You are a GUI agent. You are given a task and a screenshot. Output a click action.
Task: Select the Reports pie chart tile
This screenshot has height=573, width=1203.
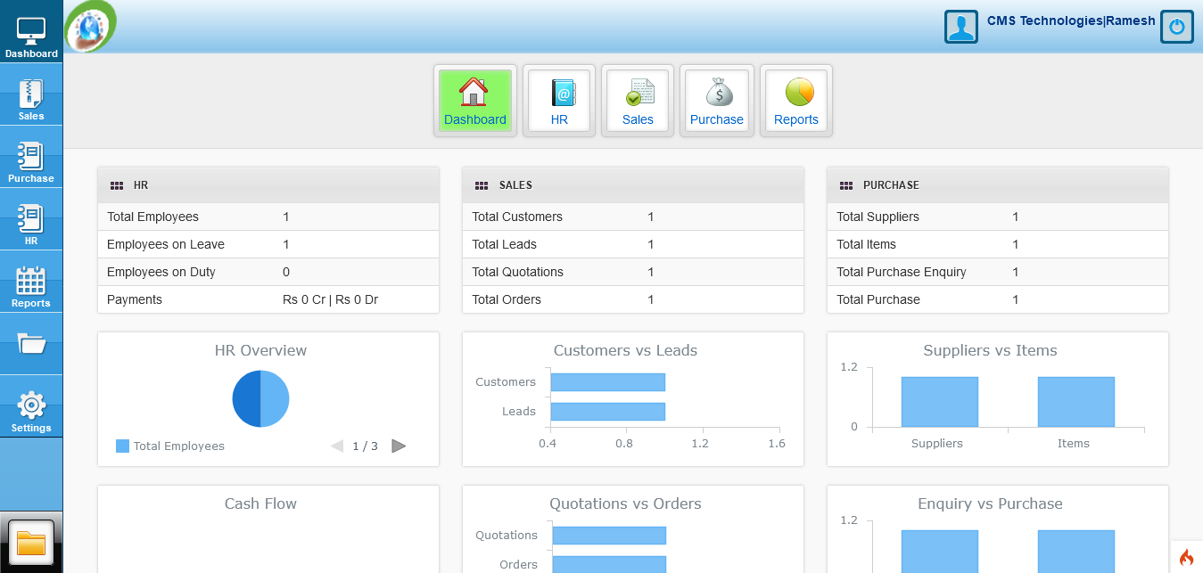(x=796, y=101)
